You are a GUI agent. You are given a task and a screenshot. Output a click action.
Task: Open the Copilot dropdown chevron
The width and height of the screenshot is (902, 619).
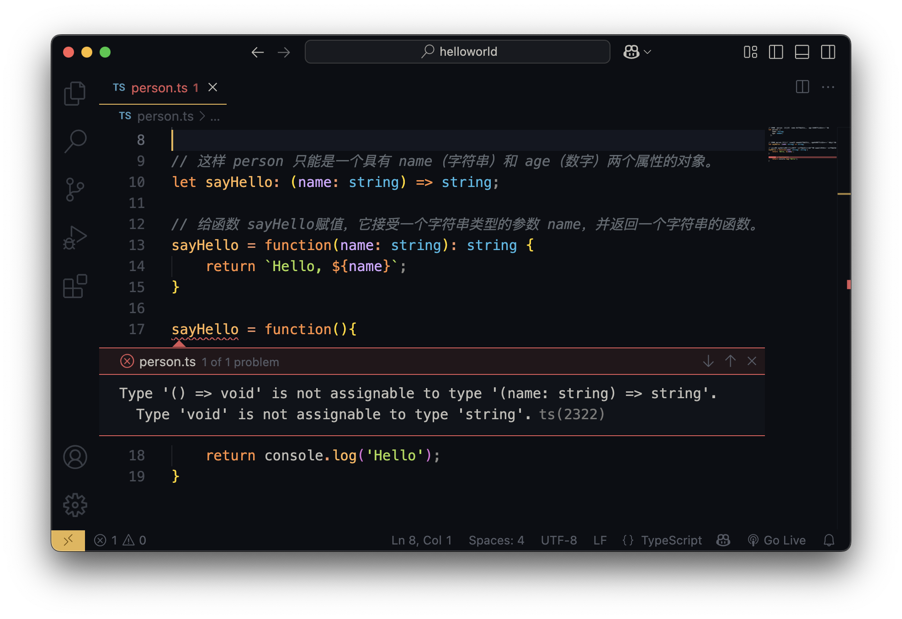pos(647,52)
